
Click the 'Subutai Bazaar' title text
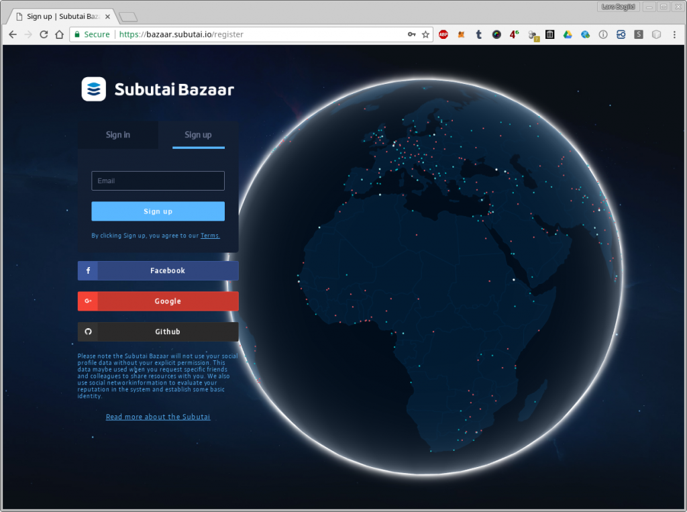point(174,89)
